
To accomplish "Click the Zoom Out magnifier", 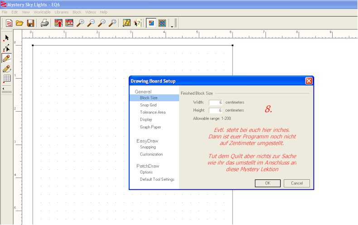I will tap(91, 23).
